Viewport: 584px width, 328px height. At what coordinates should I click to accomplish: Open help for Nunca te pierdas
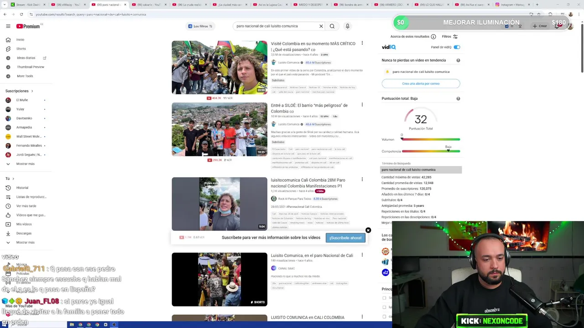tap(458, 60)
